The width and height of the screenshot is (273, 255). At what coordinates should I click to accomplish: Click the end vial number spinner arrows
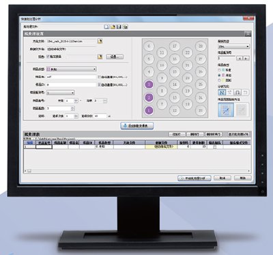pyautogui.click(x=105, y=100)
